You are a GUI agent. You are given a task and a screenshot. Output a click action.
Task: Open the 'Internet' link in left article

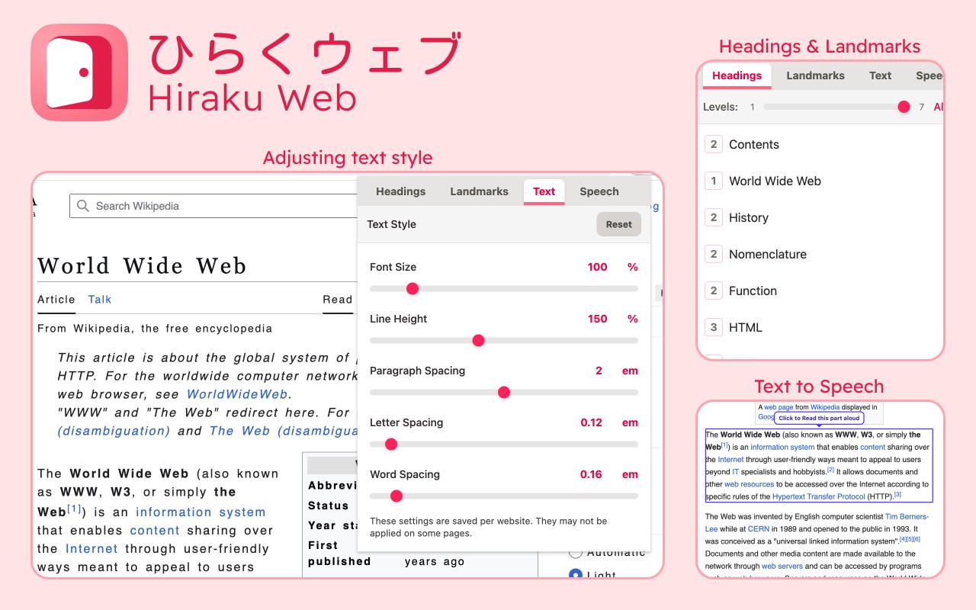(x=91, y=549)
